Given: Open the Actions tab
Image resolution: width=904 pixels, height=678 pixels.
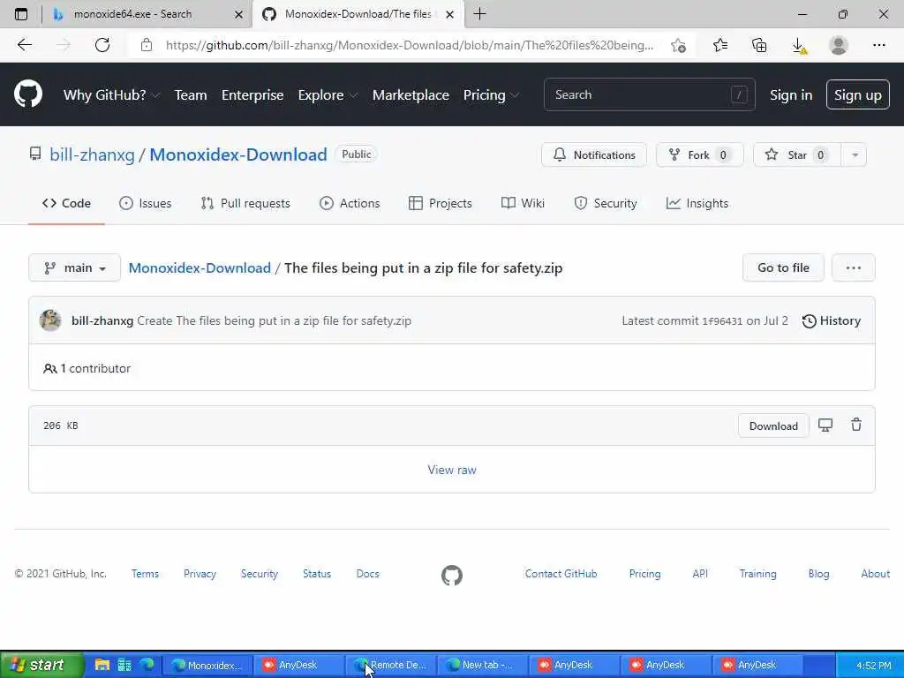Looking at the screenshot, I should tap(350, 203).
